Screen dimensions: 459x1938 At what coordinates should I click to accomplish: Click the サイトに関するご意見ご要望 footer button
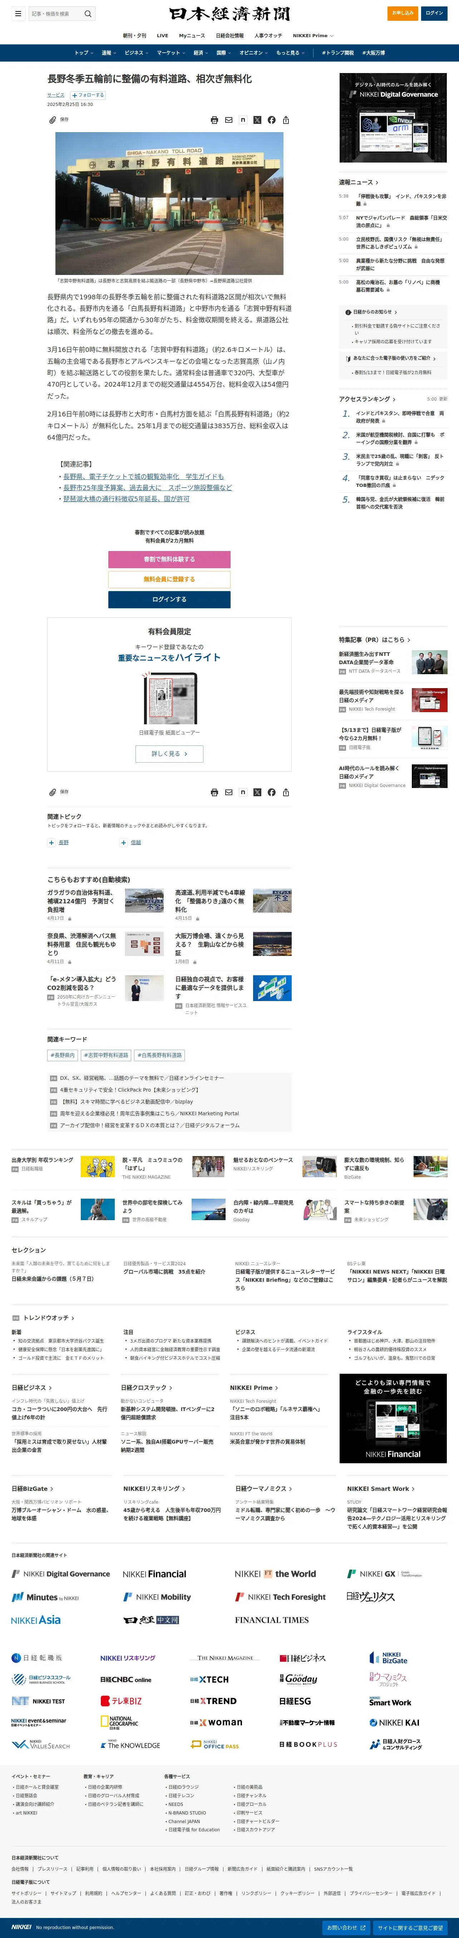click(x=410, y=1928)
